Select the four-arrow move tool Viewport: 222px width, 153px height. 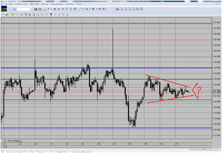[55, 9]
